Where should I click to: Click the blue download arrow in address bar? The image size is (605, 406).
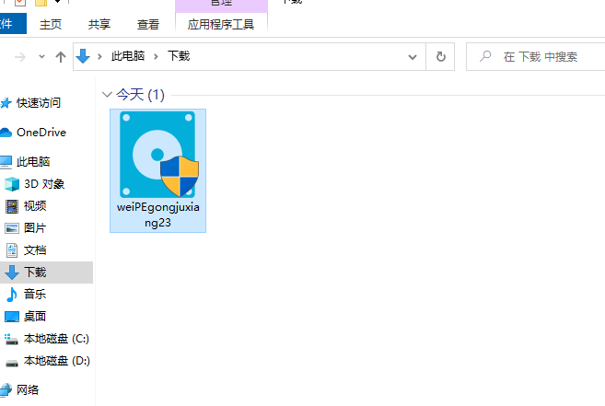83,56
